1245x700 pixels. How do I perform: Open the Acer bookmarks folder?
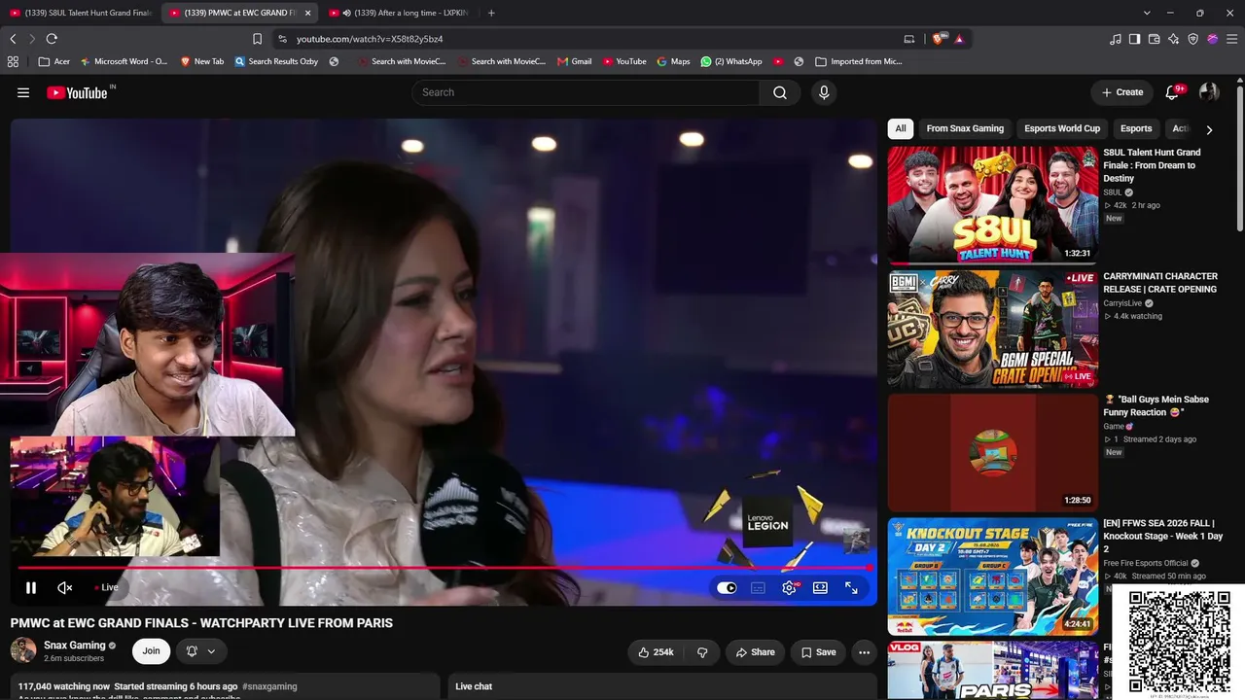point(54,61)
